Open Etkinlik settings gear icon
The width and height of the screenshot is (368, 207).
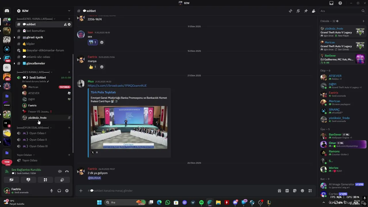(337, 21)
